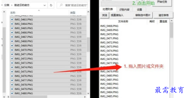Image resolution: width=186 pixels, height=98 pixels.
Task: Click the explorer file list scroll-up arrow
Action: [x=88, y=12]
